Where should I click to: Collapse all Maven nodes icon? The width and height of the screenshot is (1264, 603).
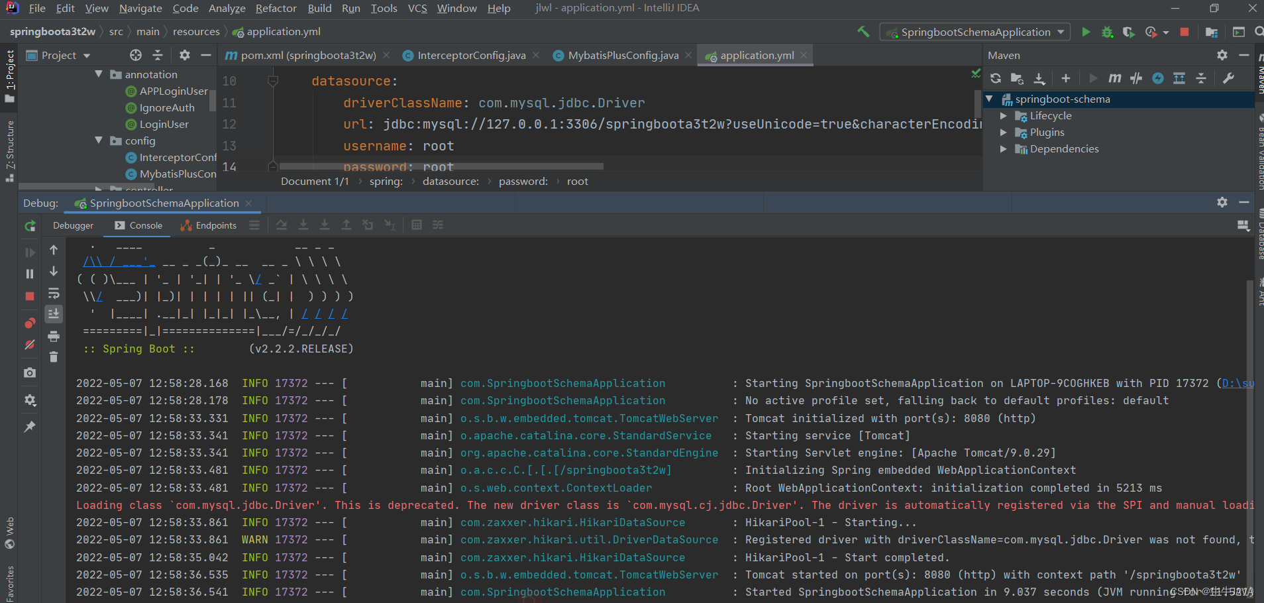click(1201, 78)
